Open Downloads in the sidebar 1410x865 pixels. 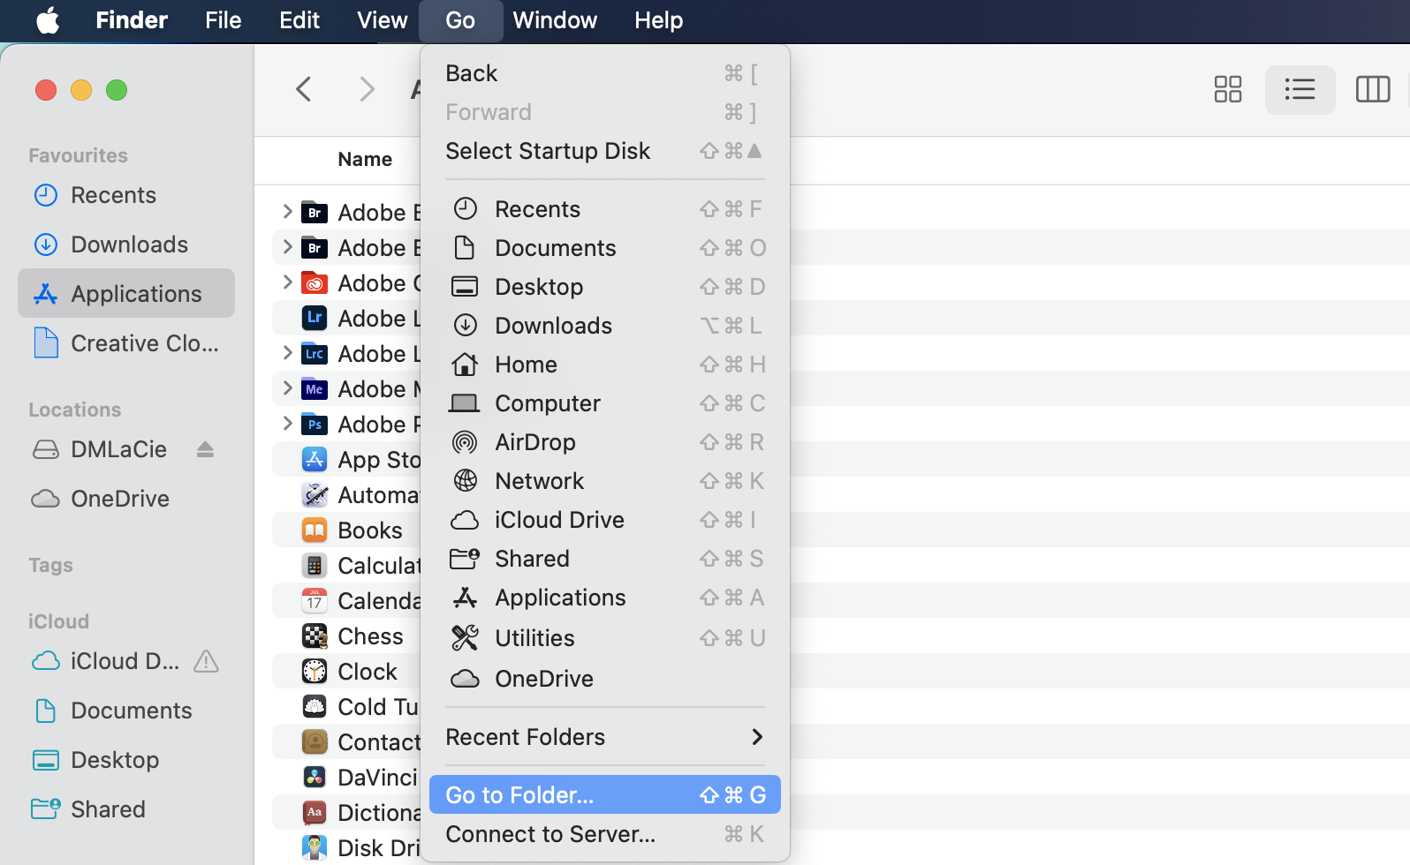[126, 244]
